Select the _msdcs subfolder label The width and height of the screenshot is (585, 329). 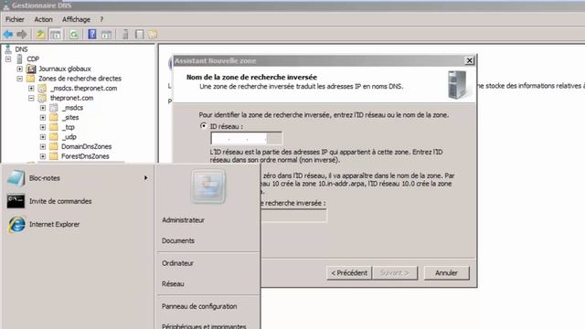pyautogui.click(x=72, y=108)
